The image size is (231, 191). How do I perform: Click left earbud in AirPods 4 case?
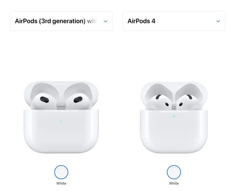tap(159, 99)
